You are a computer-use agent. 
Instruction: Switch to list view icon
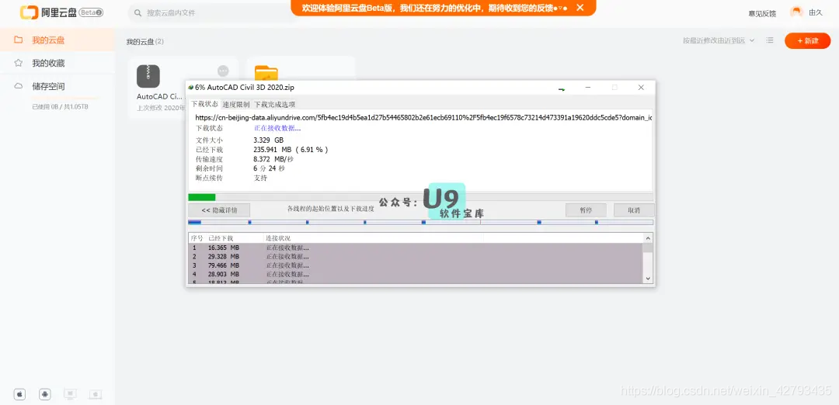[769, 40]
